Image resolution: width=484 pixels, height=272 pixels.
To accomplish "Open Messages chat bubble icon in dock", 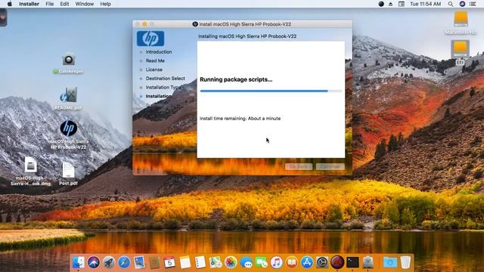I will coord(246,262).
